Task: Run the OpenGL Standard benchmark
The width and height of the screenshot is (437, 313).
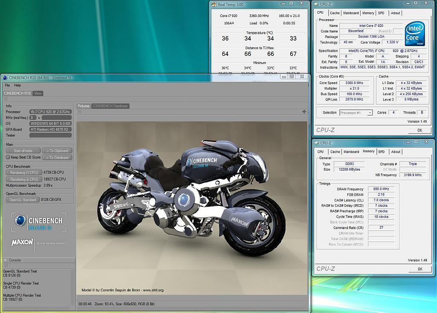Action: tap(23, 200)
